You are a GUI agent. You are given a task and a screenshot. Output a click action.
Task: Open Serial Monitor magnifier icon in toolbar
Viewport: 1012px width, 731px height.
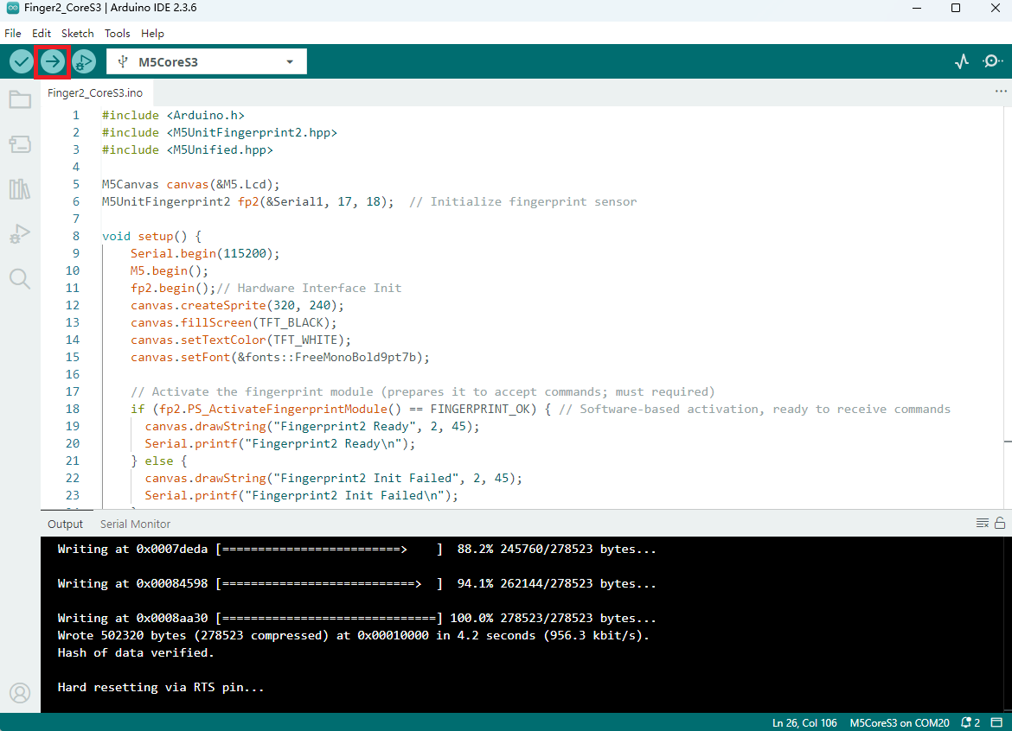pyautogui.click(x=992, y=61)
